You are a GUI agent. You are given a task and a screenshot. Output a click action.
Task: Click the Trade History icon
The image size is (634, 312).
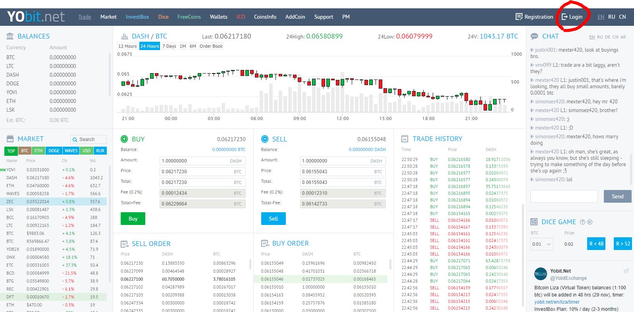(x=405, y=139)
